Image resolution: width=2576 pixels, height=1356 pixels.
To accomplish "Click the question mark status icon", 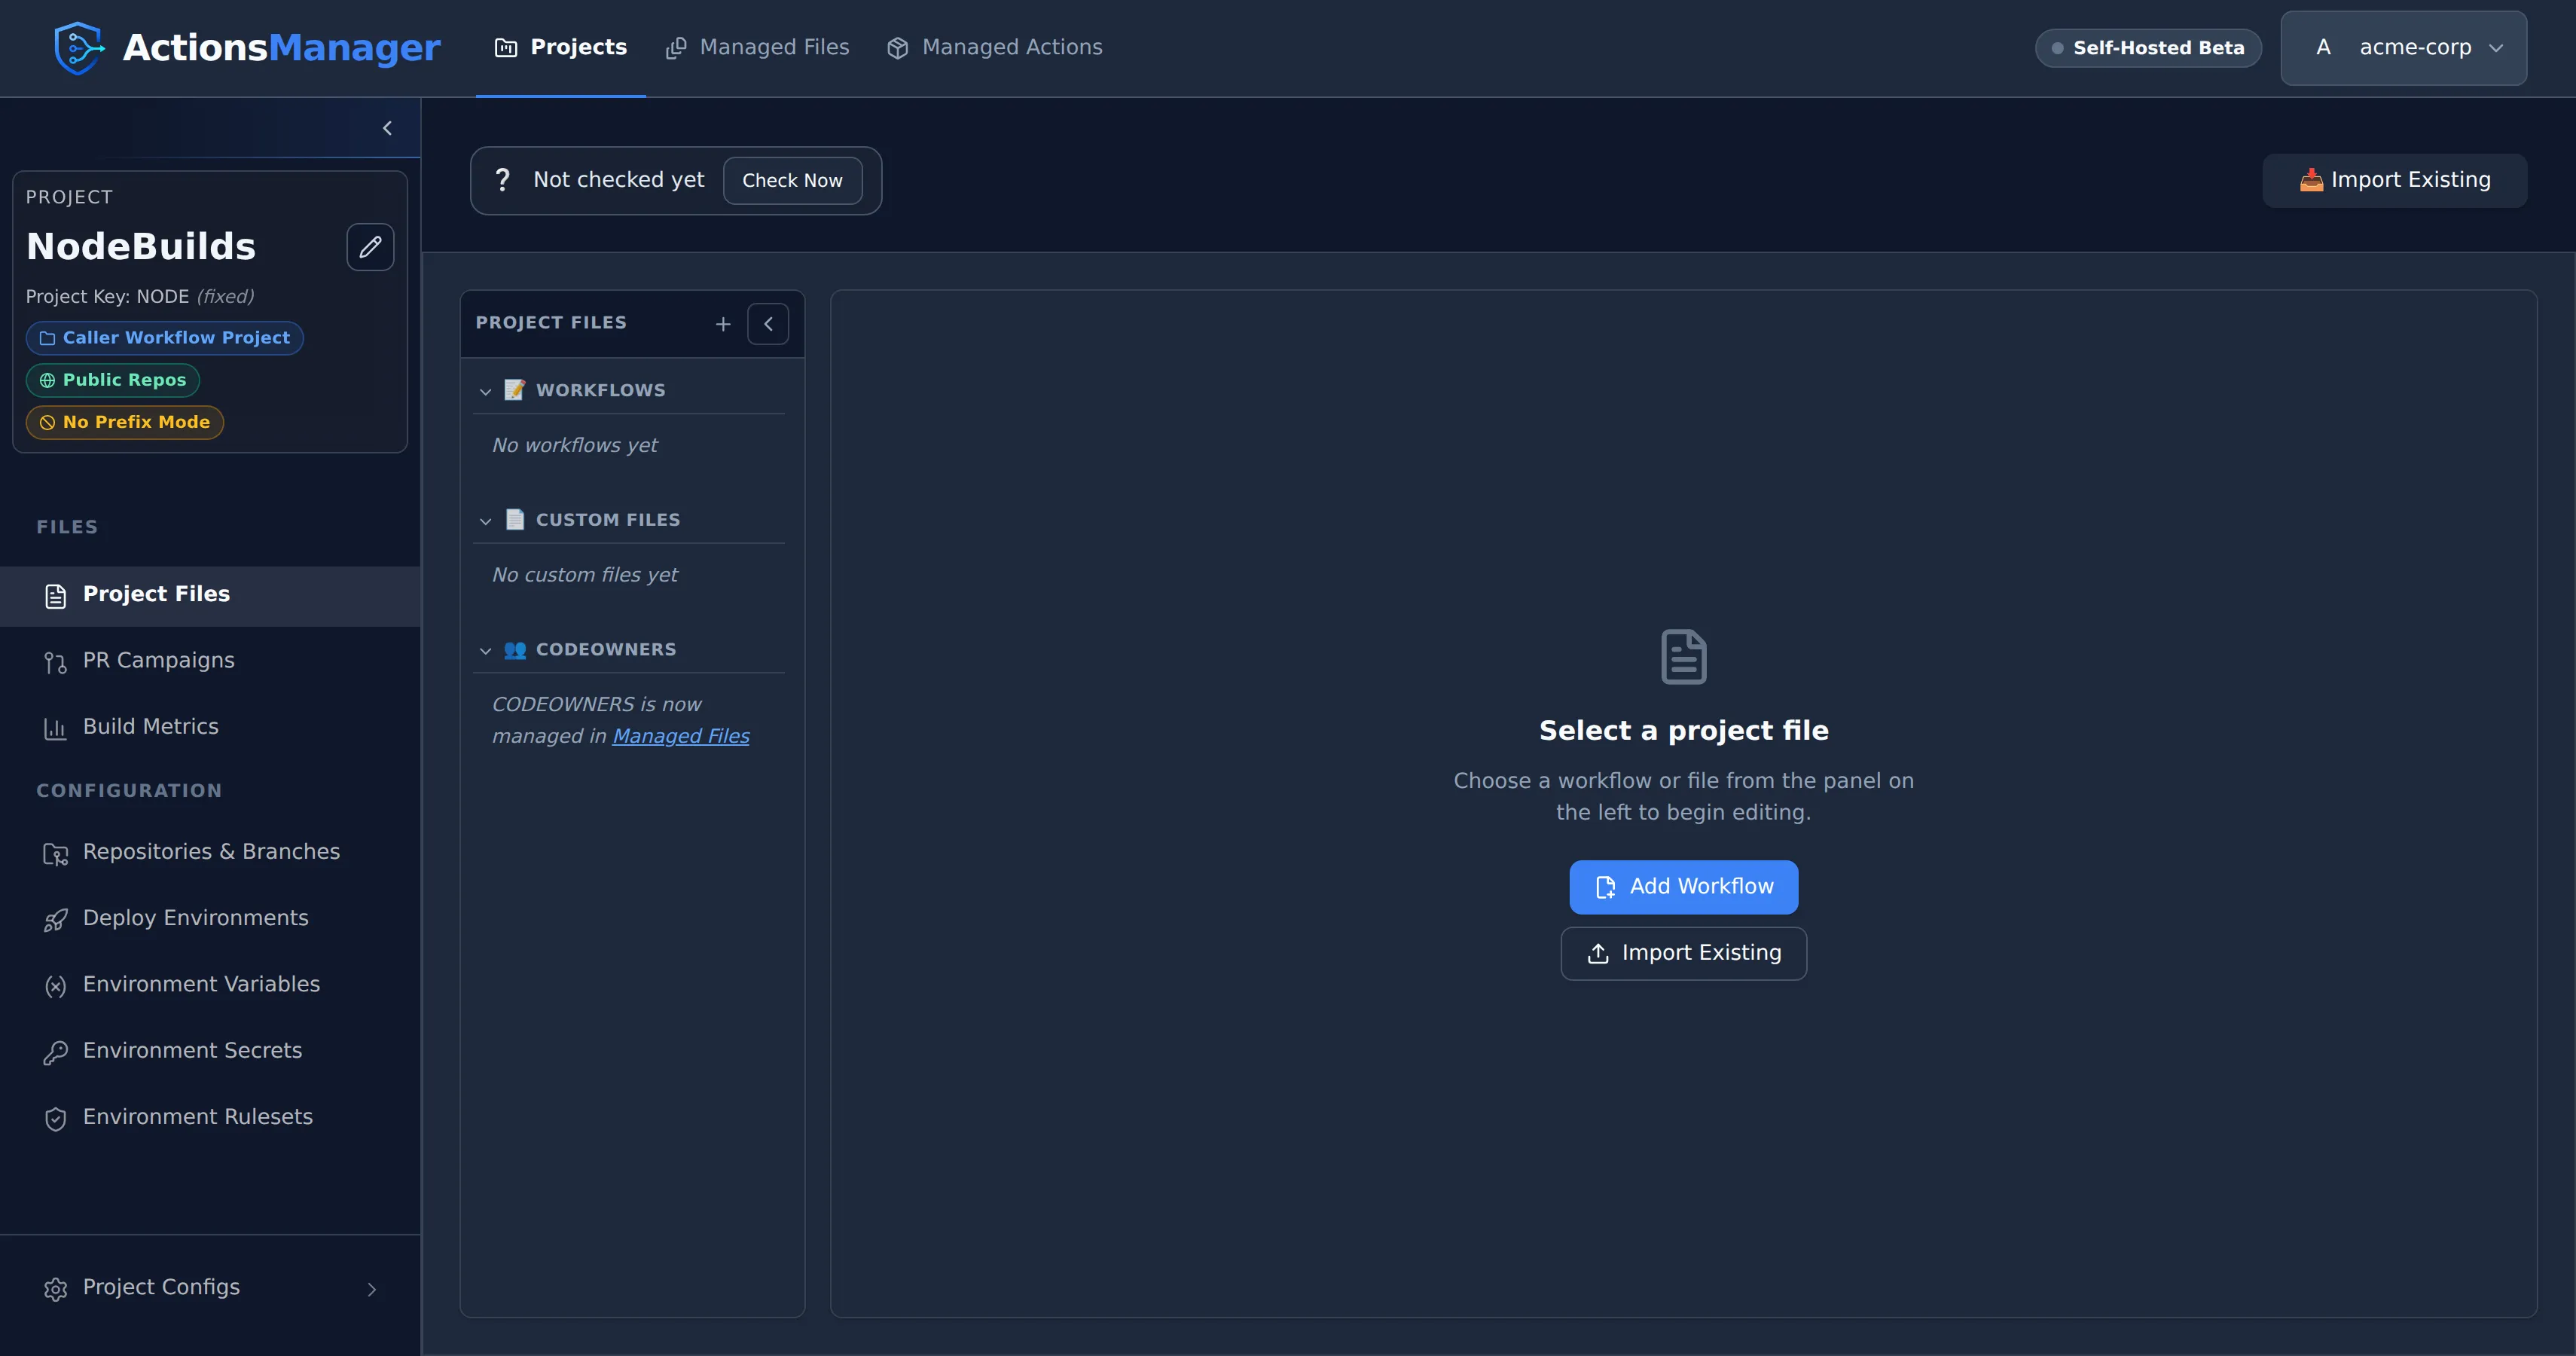I will coord(502,180).
